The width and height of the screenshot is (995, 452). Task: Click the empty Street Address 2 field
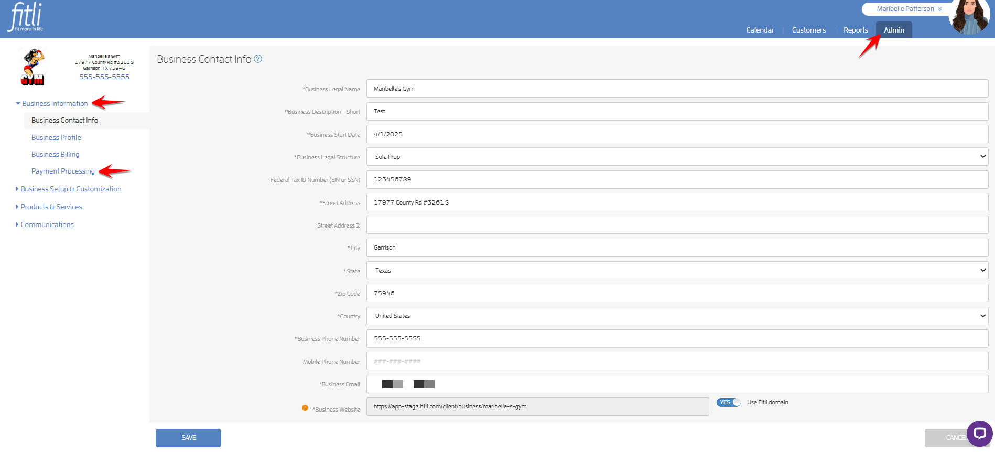[x=677, y=225]
